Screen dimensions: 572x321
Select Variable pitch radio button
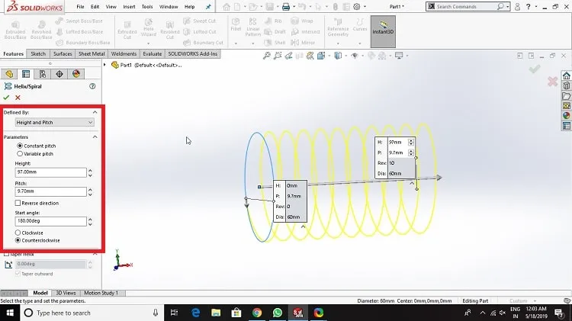coord(20,153)
